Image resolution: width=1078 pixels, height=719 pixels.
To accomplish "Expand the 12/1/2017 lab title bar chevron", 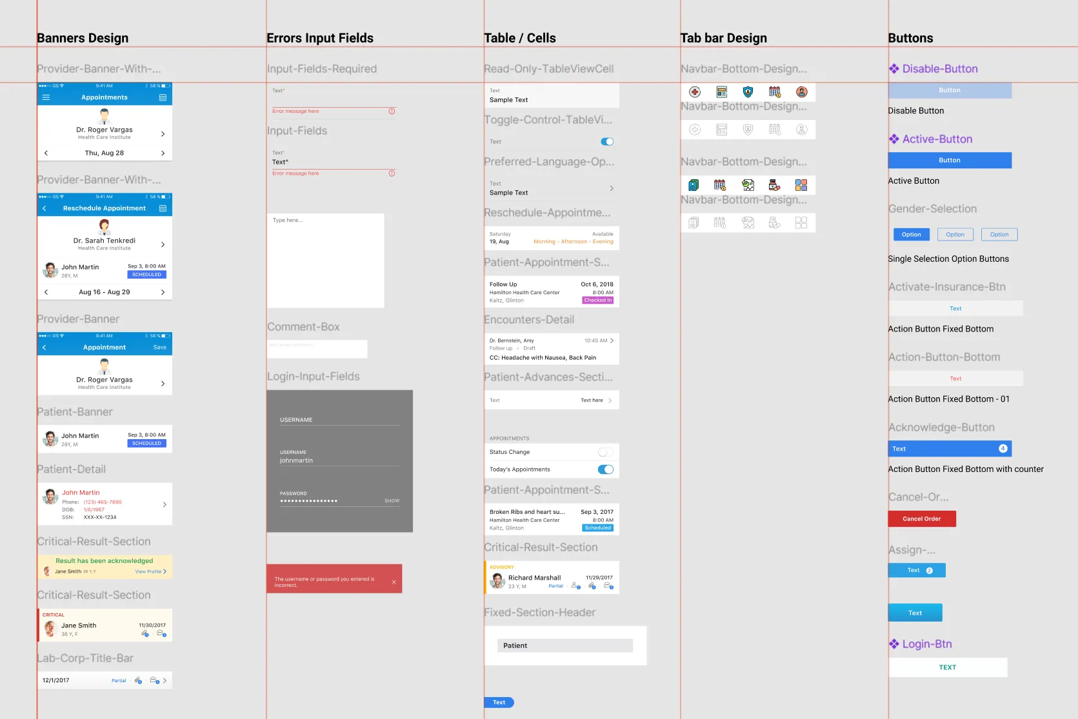I will coord(165,680).
